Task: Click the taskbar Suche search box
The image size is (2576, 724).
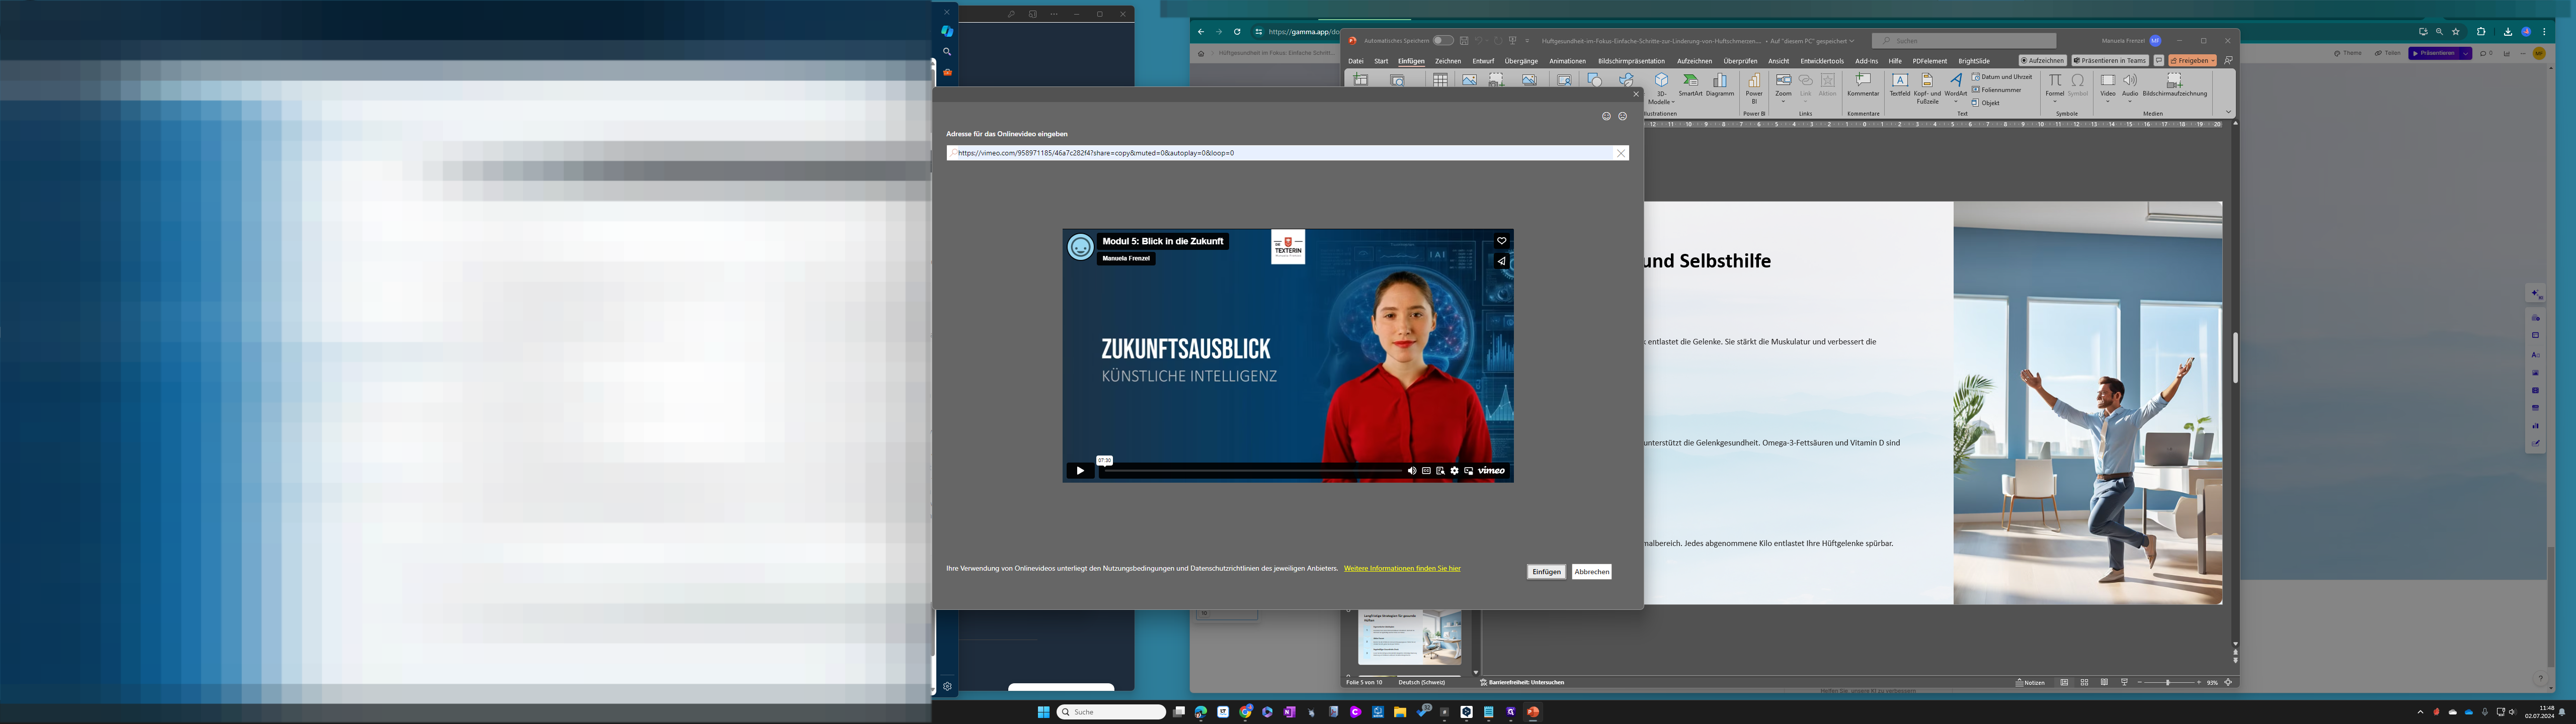Action: [1111, 712]
